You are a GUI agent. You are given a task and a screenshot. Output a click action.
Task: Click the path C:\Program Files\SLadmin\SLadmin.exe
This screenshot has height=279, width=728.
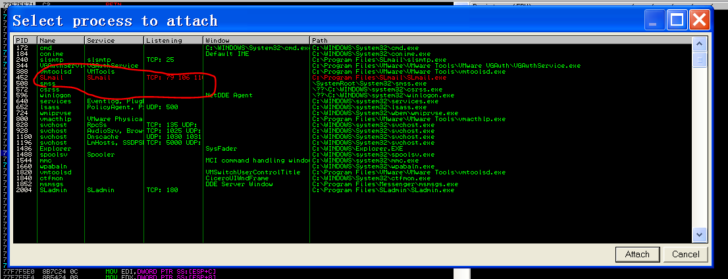click(383, 190)
